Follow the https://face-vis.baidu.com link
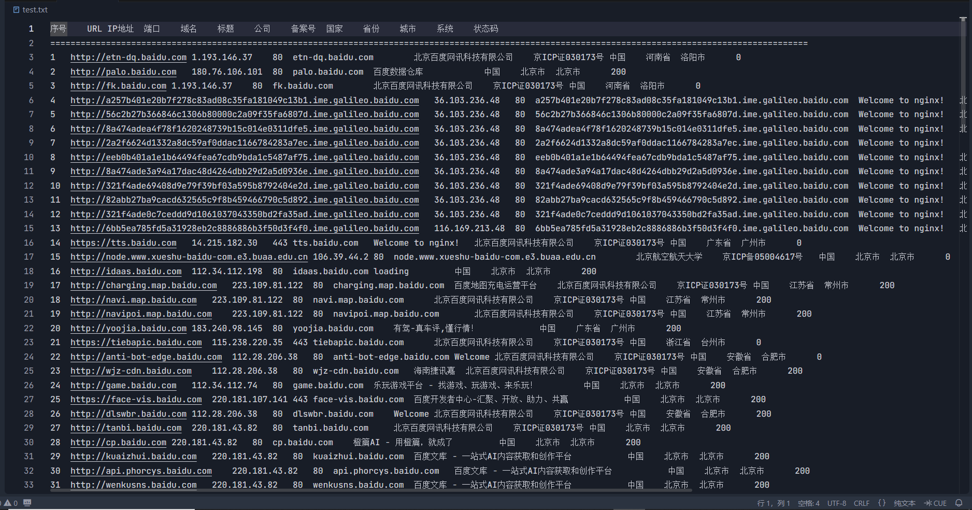This screenshot has height=510, width=972. 136,400
